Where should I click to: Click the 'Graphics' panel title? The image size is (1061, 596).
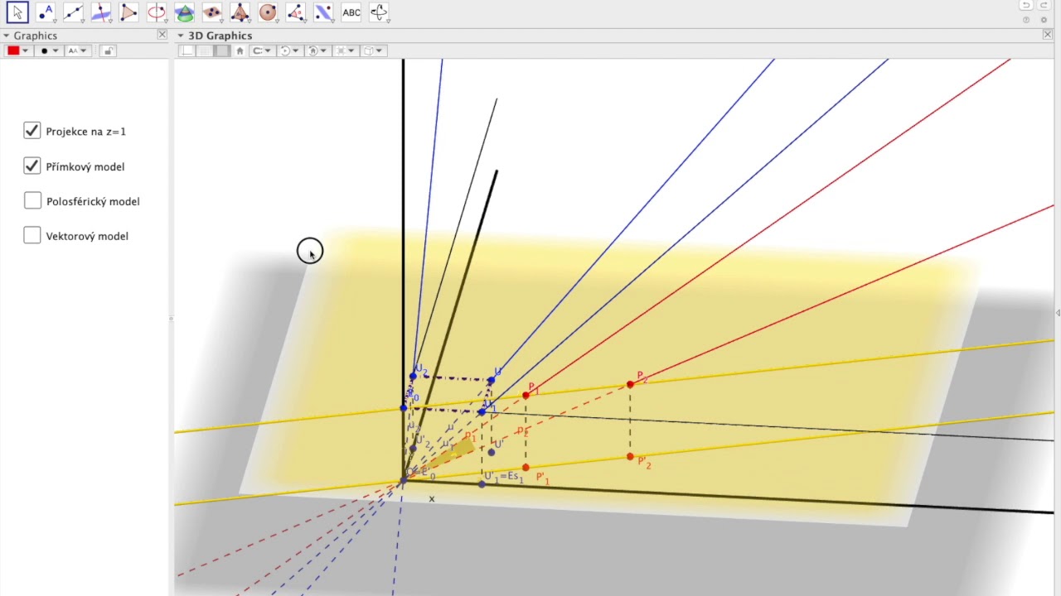[35, 36]
